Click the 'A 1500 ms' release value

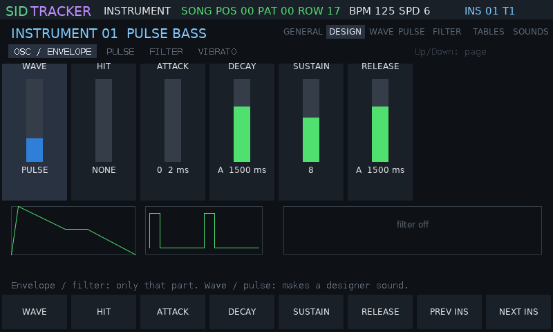click(x=380, y=170)
